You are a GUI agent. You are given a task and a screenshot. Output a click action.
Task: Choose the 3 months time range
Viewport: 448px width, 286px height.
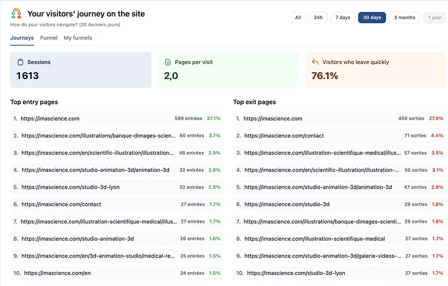[404, 17]
